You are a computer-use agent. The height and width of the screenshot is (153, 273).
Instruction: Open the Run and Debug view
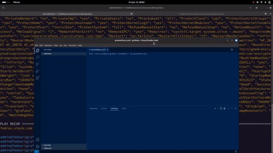[38, 71]
